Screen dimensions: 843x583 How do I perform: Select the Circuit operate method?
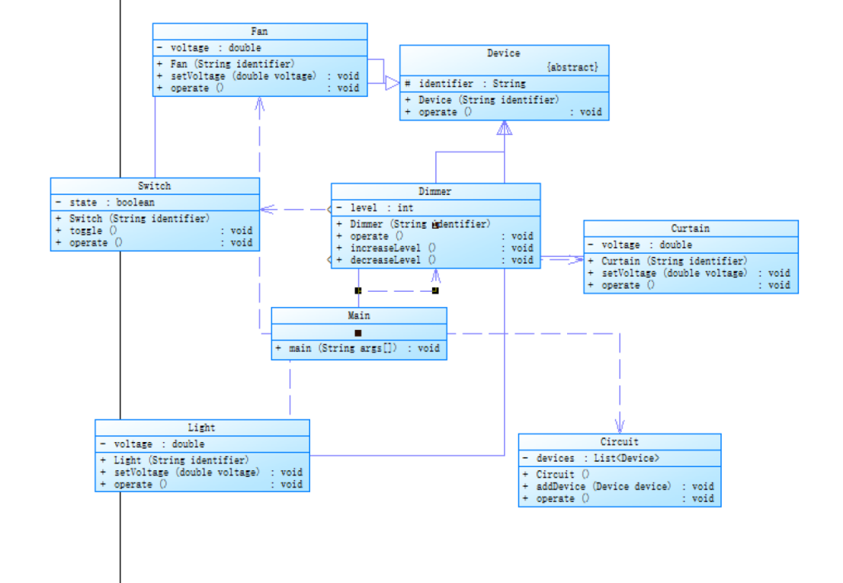tap(620, 498)
